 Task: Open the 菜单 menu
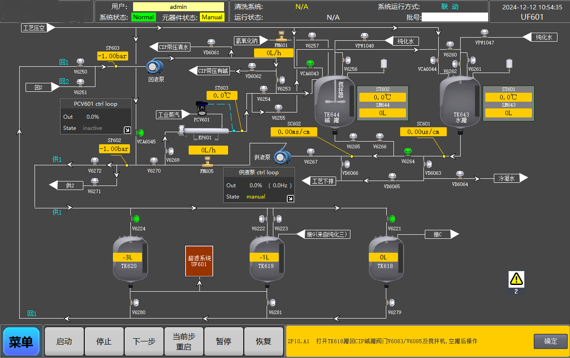21,342
